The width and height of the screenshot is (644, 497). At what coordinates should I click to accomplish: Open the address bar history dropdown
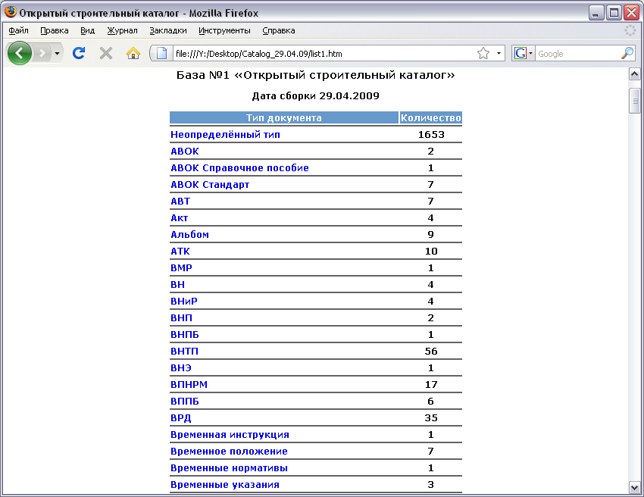coord(499,53)
